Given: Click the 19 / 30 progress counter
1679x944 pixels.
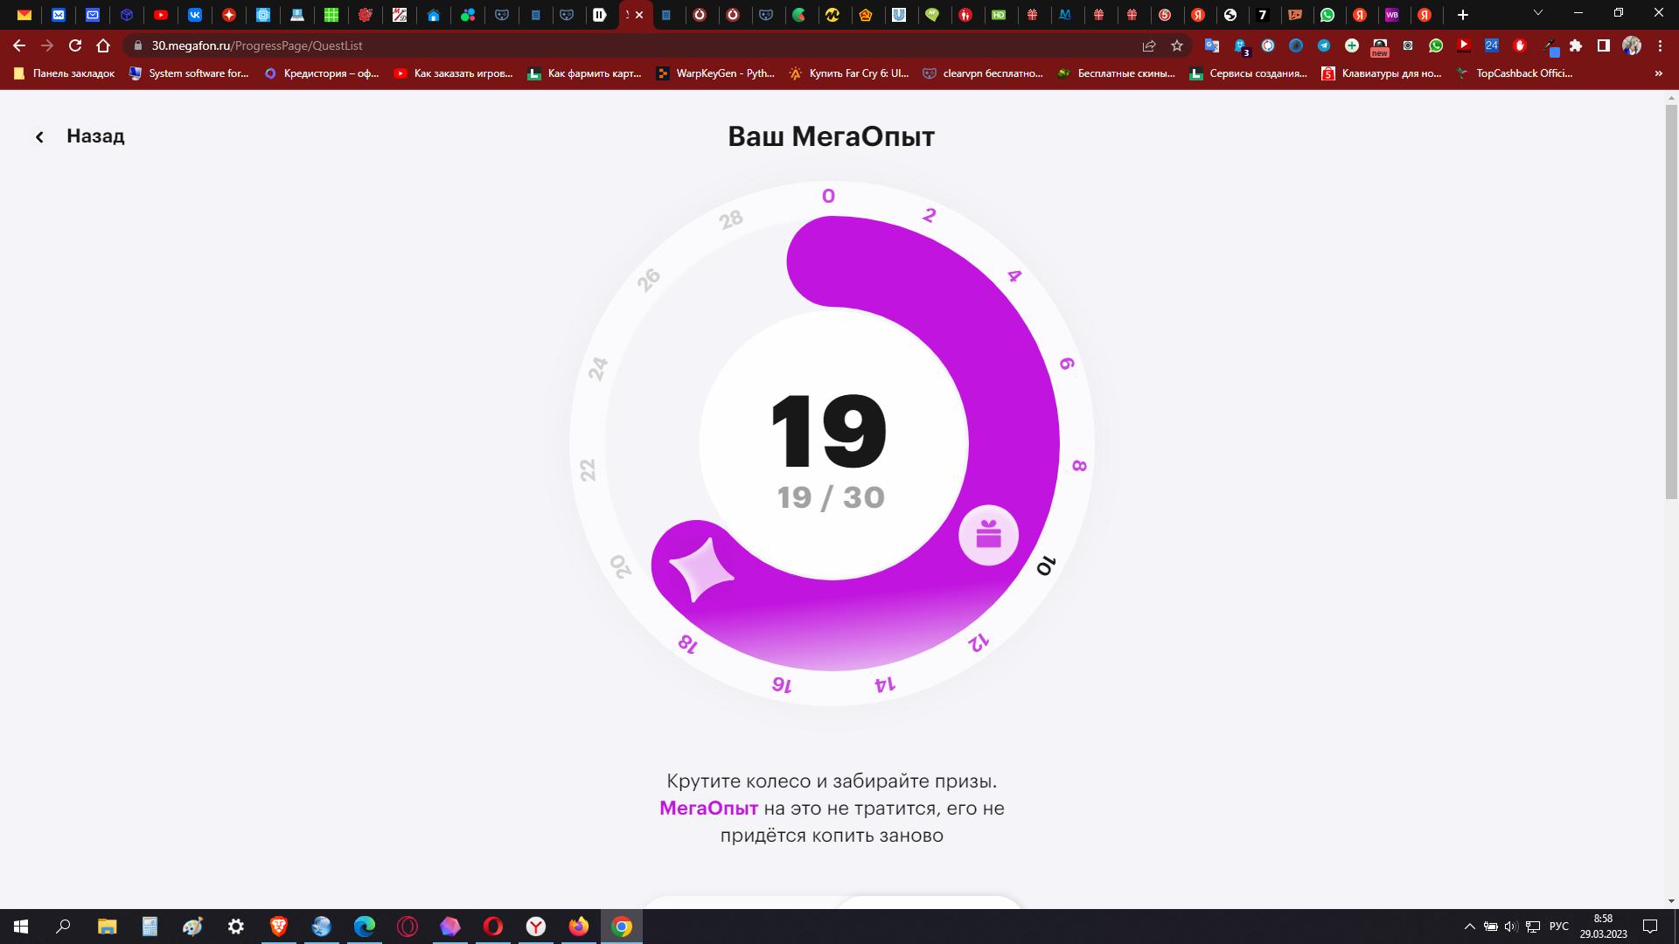Looking at the screenshot, I should pyautogui.click(x=831, y=497).
